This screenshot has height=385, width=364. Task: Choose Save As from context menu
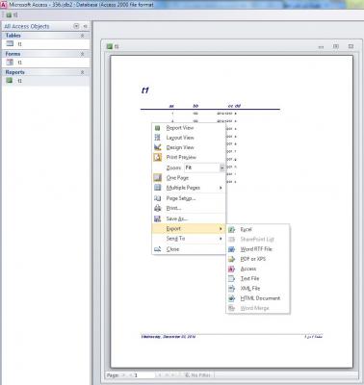(x=189, y=218)
